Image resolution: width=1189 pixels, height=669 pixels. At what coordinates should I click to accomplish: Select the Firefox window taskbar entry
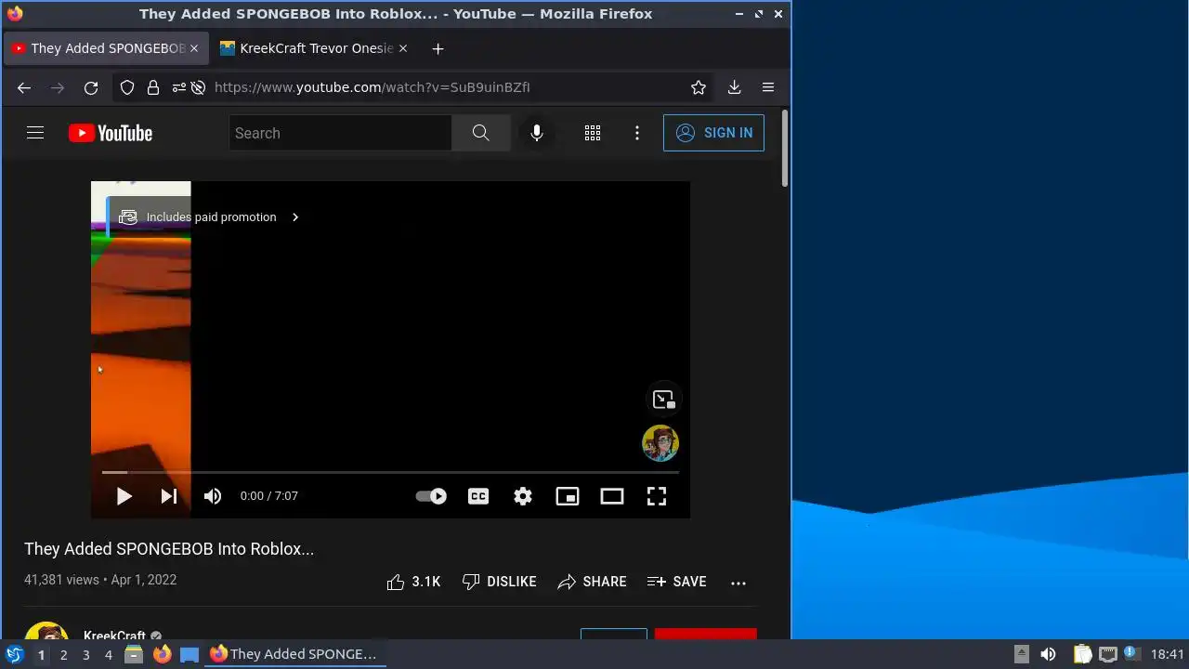(294, 654)
